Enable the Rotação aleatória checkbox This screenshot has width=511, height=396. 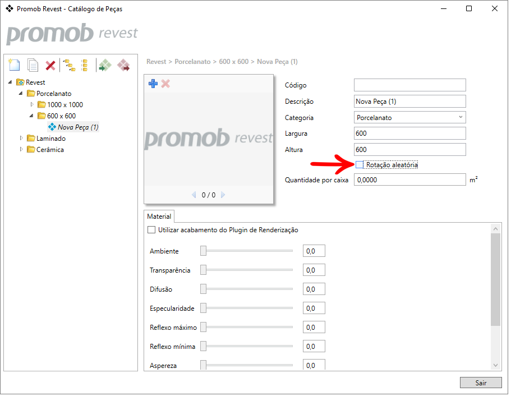point(361,165)
